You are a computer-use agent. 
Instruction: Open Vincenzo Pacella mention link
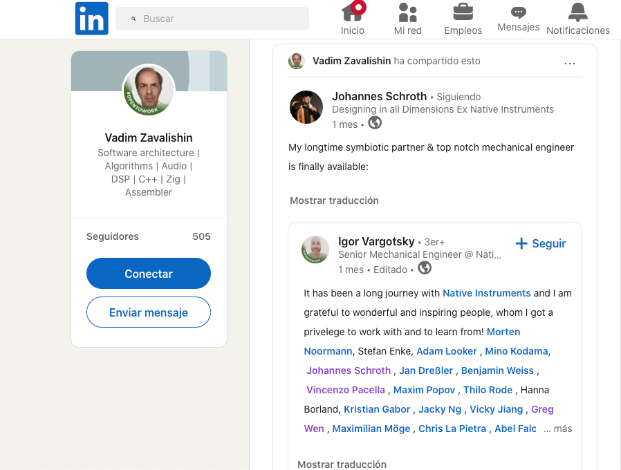[x=345, y=390]
